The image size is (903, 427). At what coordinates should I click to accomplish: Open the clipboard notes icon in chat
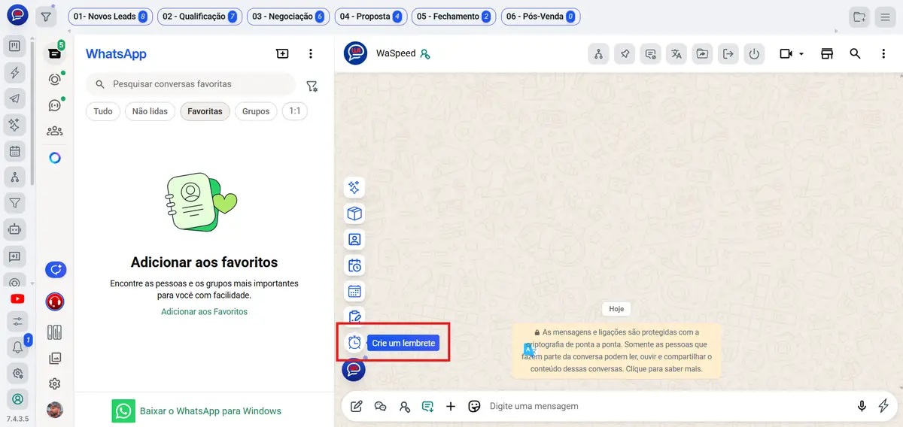354,316
